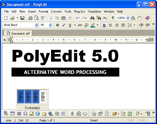Expand the font size 45 dropdown
This screenshot has width=157, height=124.
[50, 25]
